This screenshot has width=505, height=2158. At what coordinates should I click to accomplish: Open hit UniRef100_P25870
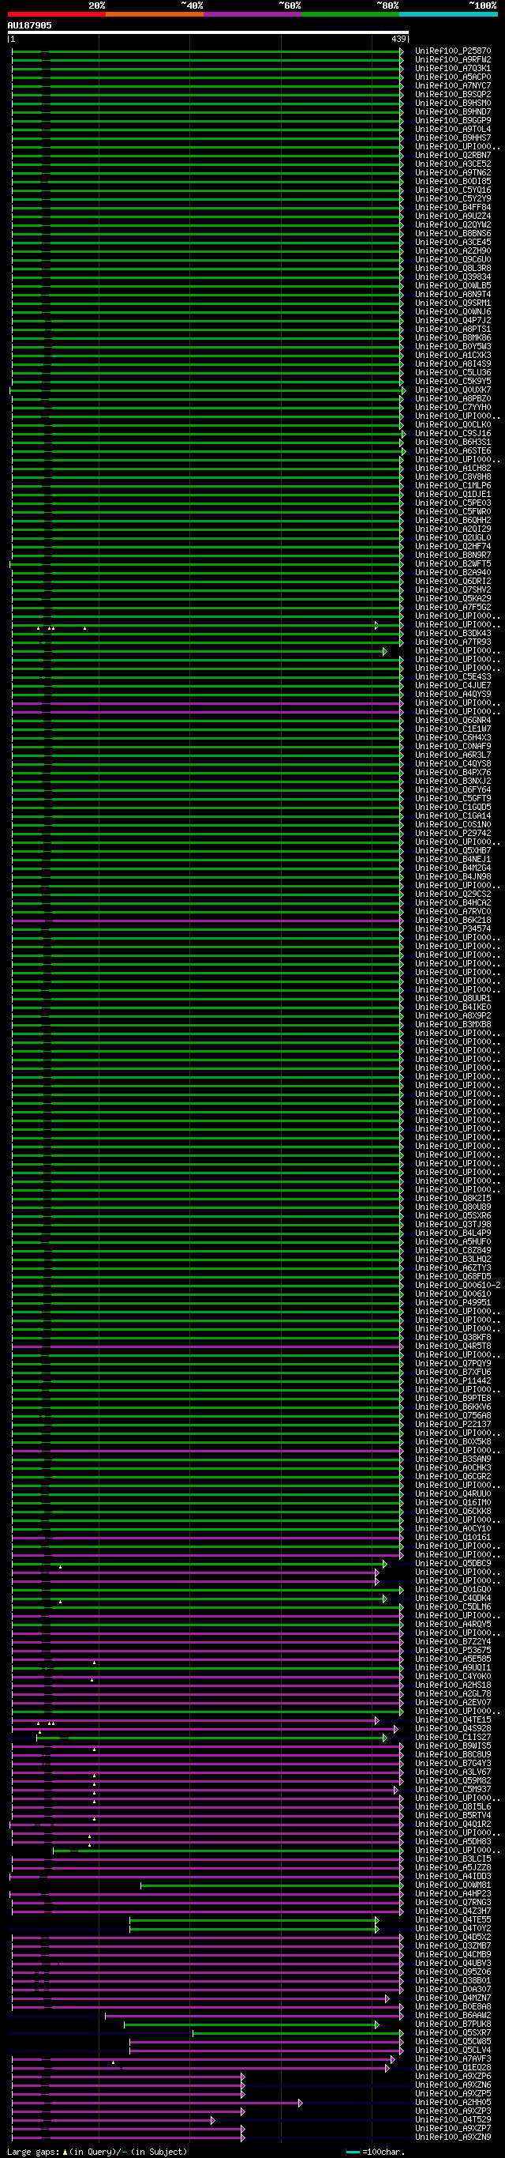tap(453, 51)
